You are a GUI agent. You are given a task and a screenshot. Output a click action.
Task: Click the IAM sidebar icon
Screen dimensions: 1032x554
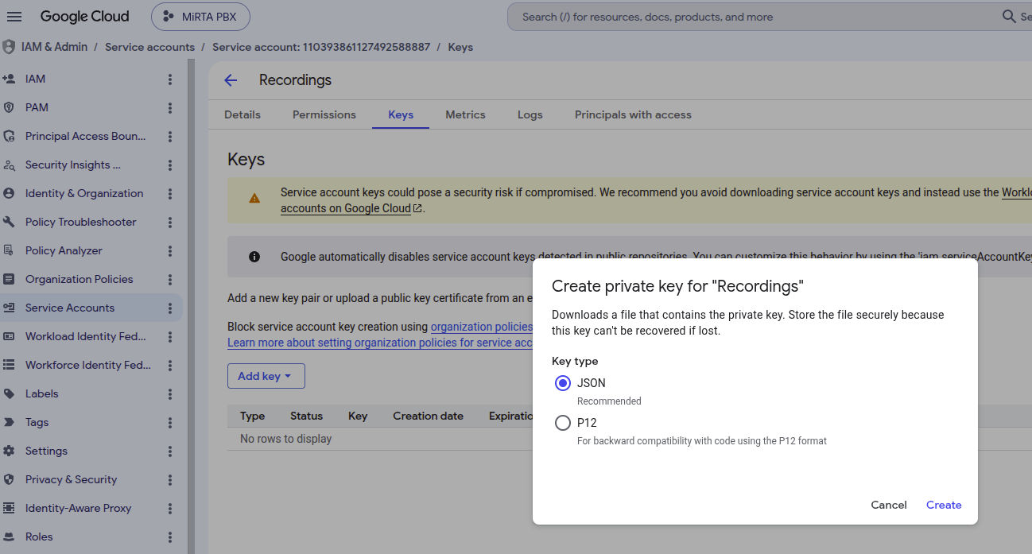point(9,79)
